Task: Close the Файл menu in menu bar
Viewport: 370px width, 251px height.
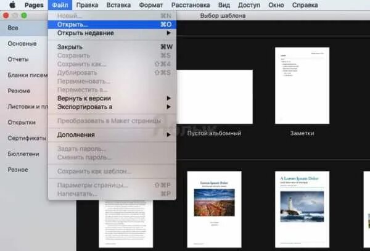Action: point(60,5)
